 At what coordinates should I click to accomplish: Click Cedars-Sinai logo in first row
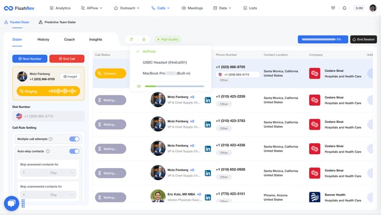click(315, 74)
